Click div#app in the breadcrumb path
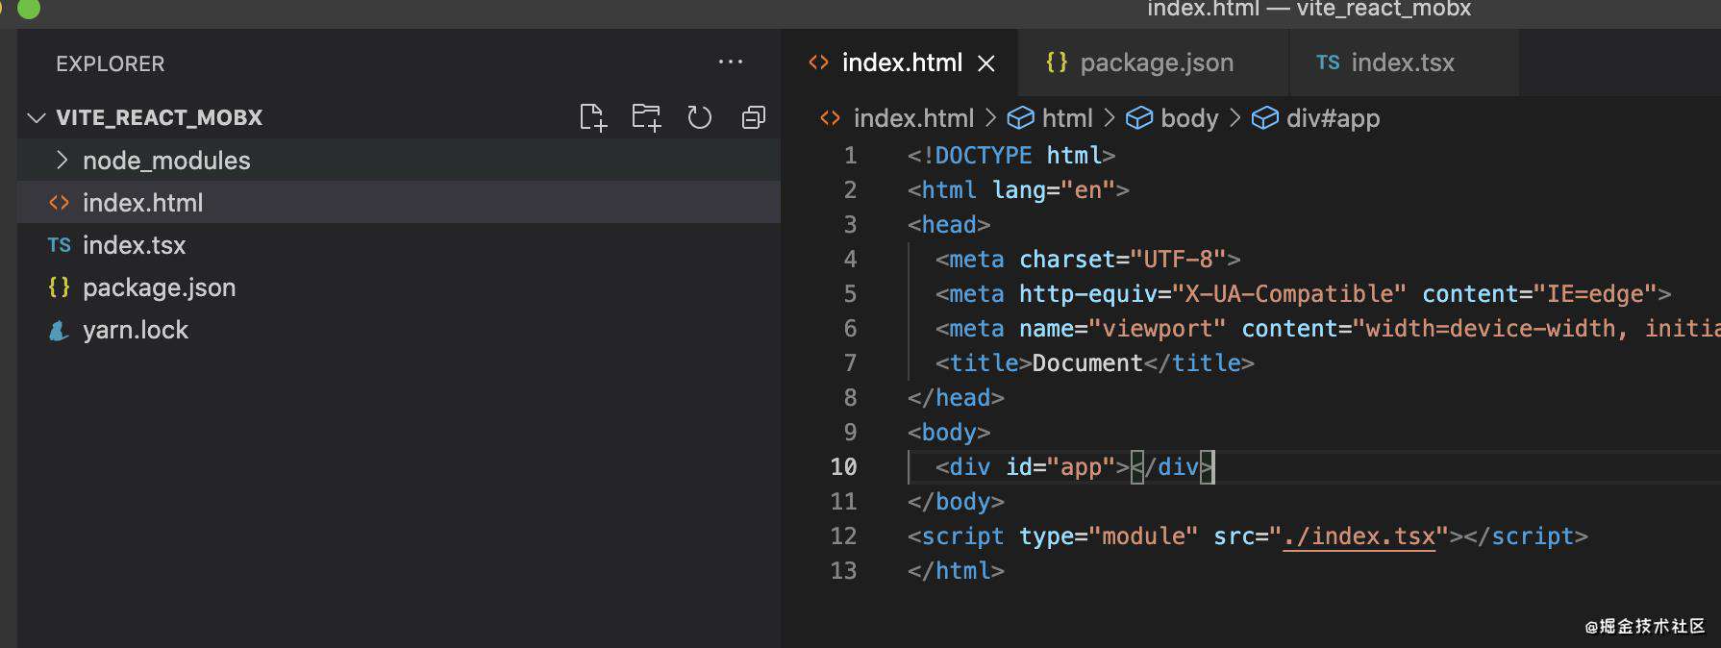Image resolution: width=1721 pixels, height=648 pixels. tap(1333, 118)
